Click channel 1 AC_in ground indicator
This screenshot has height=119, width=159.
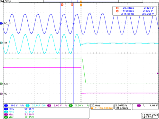pyautogui.click(x=1, y=23)
